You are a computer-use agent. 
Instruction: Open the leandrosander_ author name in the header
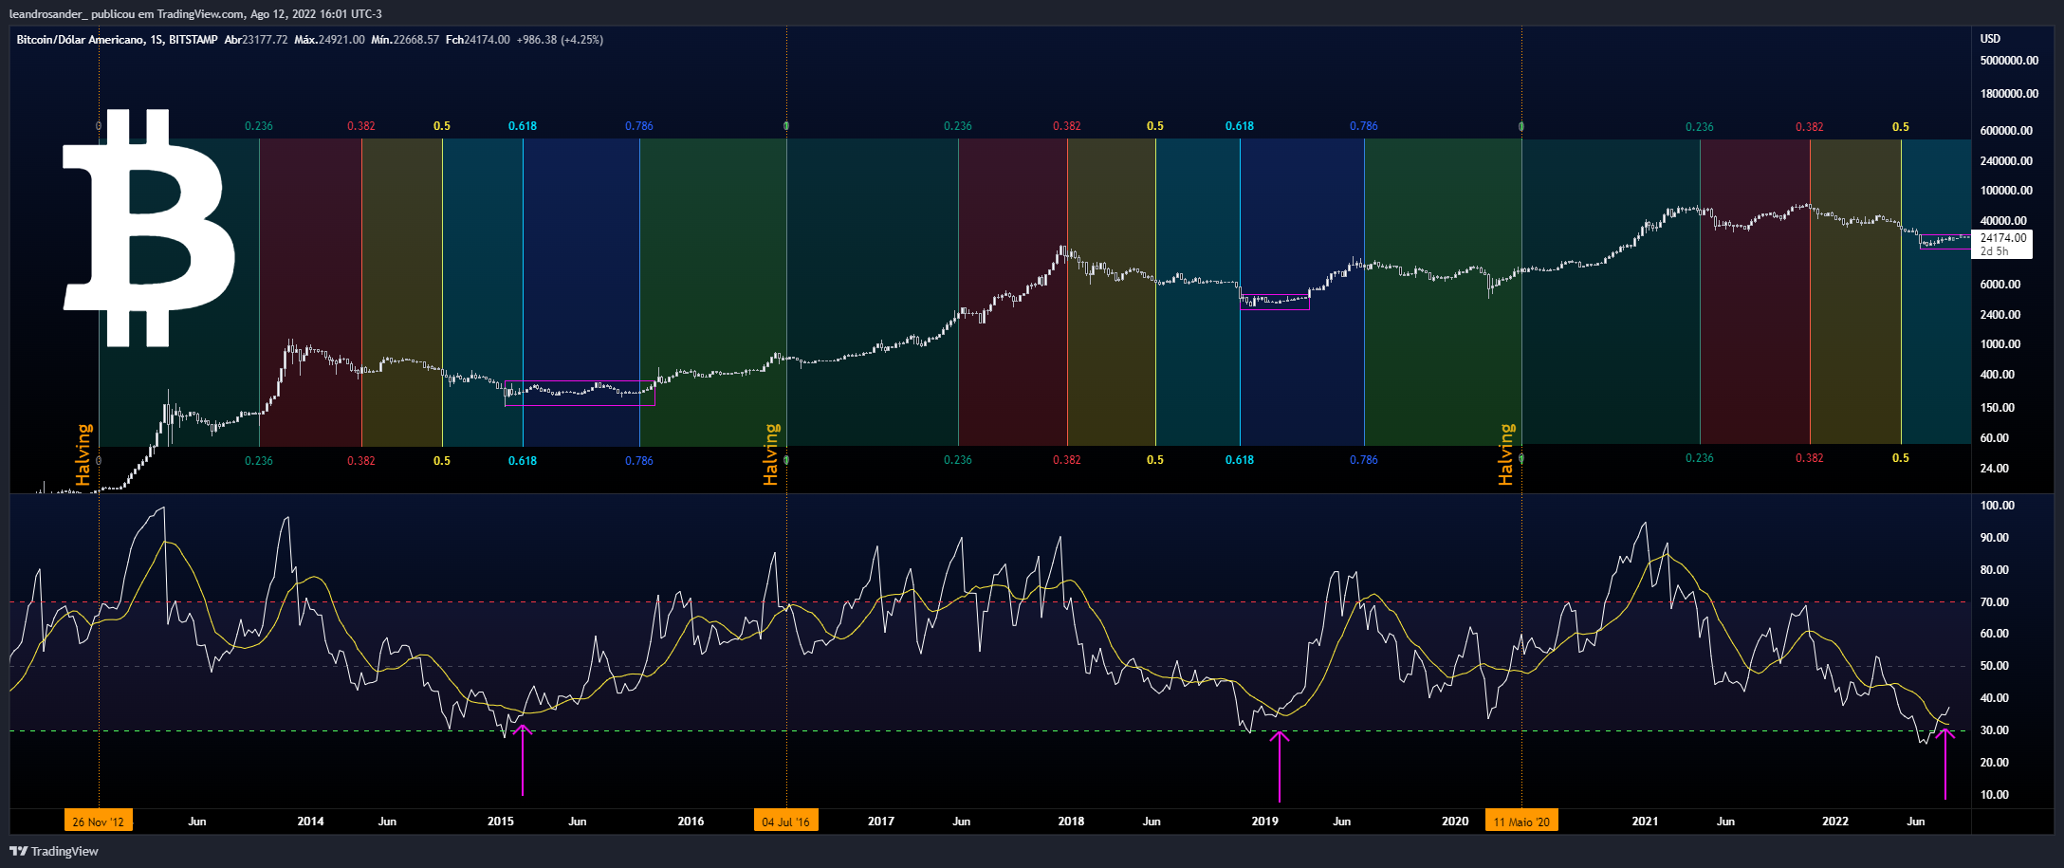(x=47, y=14)
